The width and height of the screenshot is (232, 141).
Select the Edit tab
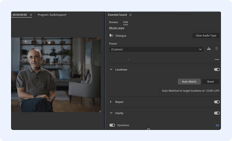126,22
